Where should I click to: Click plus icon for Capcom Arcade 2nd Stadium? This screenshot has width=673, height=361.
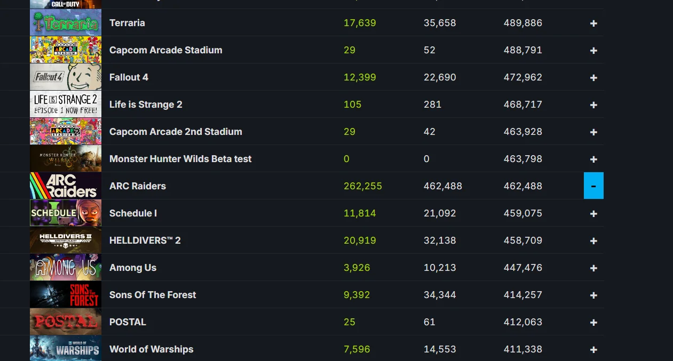[x=593, y=132]
